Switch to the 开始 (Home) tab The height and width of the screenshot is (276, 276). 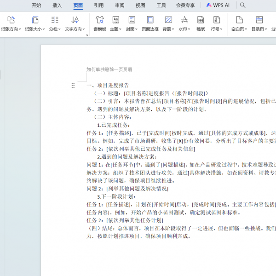point(36,6)
